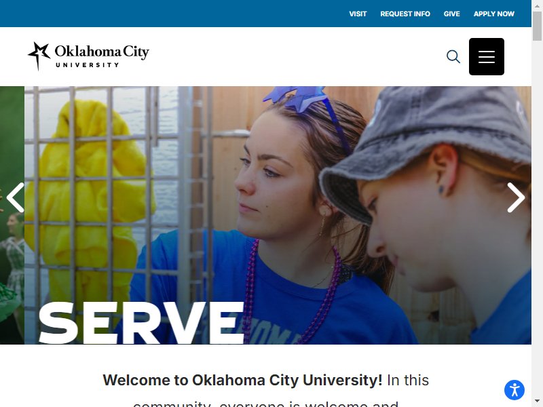Screen dimensions: 543x407
Task: Show the previous carousel slide arrow
Action: [16, 197]
